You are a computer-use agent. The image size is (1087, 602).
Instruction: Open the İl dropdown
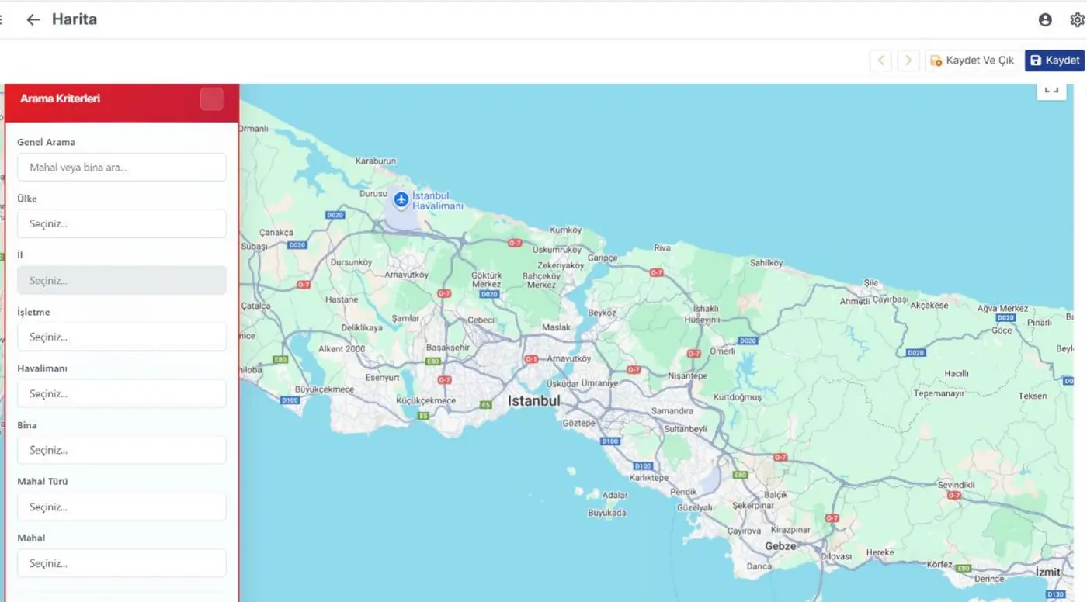[122, 280]
